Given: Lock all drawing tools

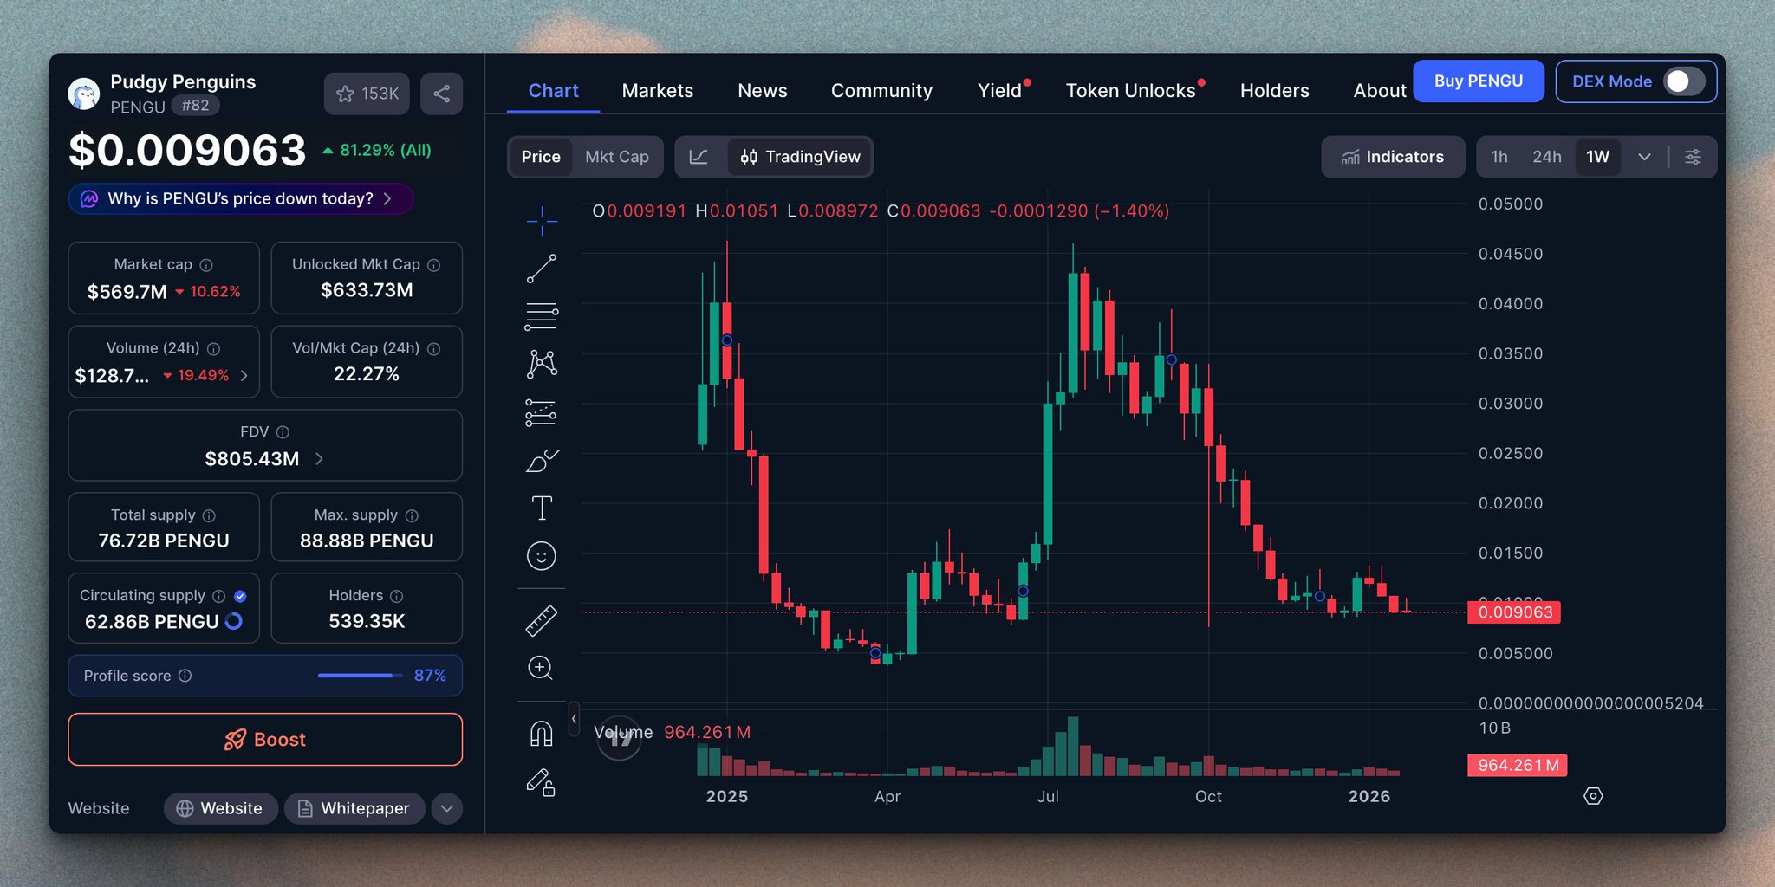Looking at the screenshot, I should pyautogui.click(x=542, y=782).
